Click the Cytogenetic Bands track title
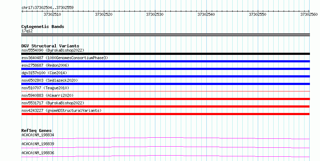 point(43,27)
